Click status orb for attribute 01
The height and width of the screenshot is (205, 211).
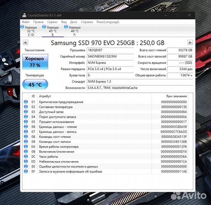click(x=26, y=102)
